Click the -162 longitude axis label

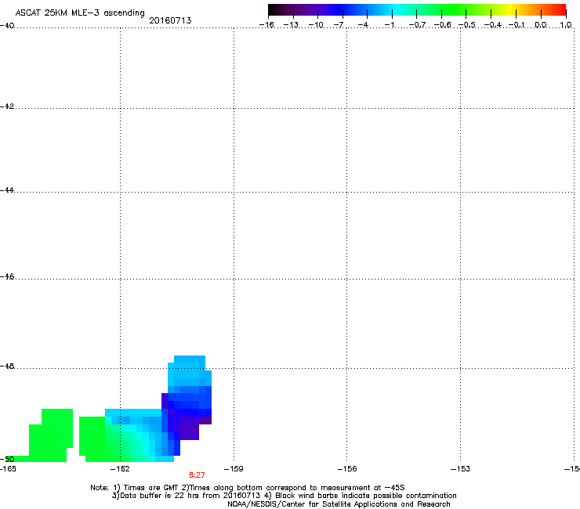pos(120,469)
